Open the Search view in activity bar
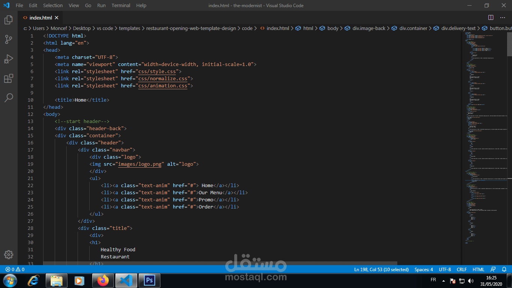 click(9, 98)
